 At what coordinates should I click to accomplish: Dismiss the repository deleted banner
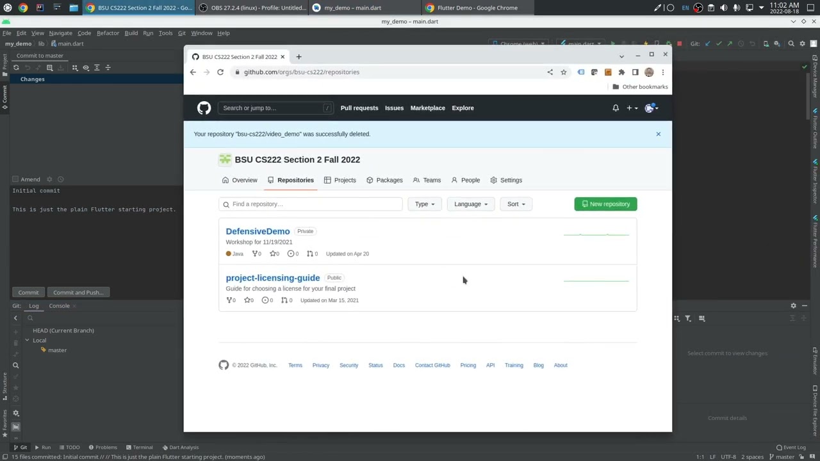coord(658,134)
